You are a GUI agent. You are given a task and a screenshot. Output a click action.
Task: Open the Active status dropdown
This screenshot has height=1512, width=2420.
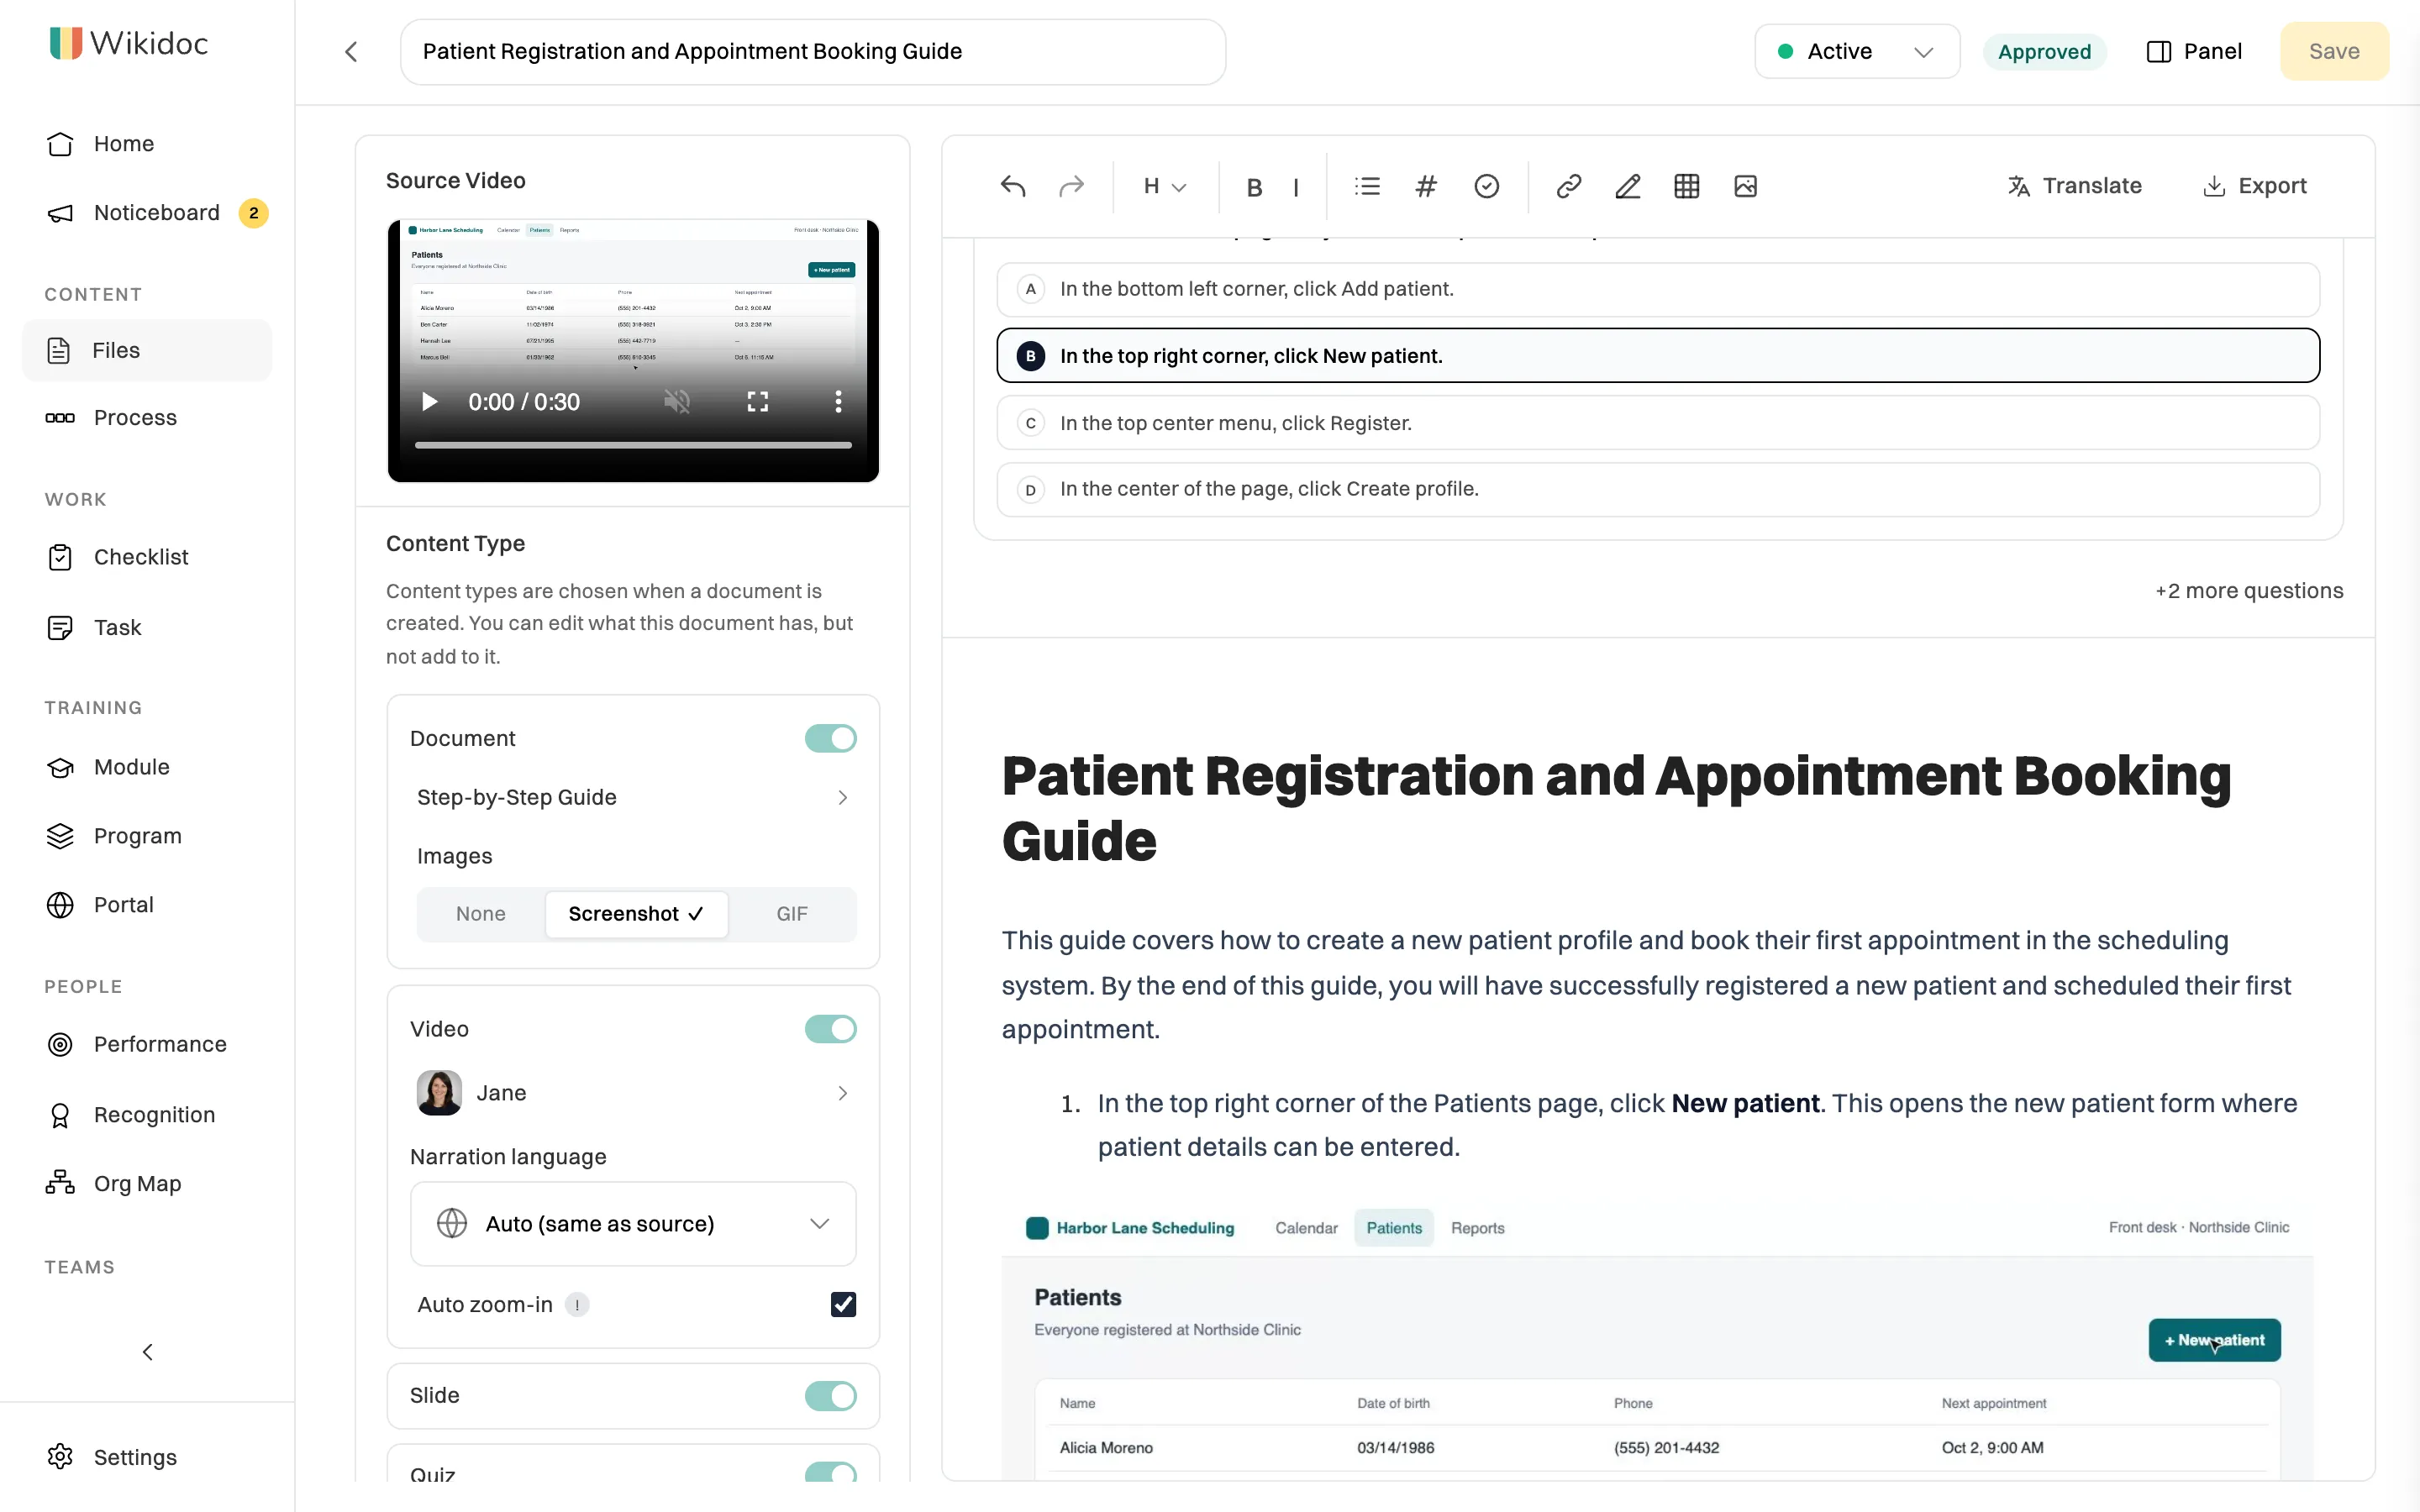pos(1857,52)
